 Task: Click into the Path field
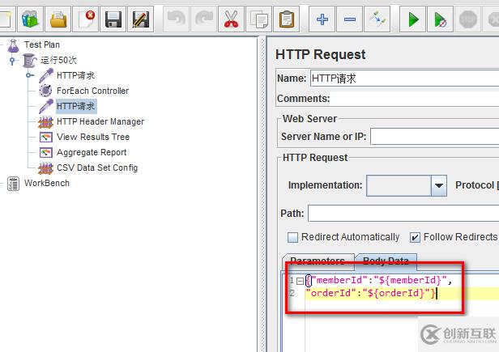point(403,213)
